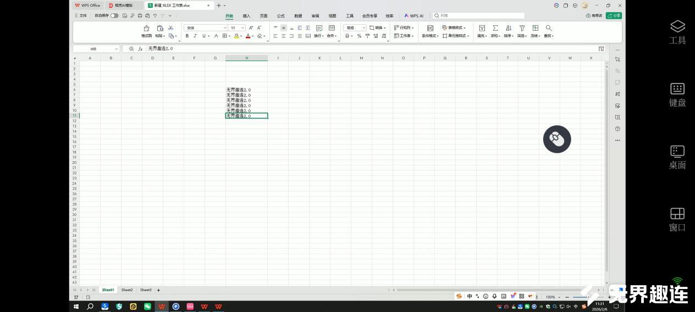The height and width of the screenshot is (312, 695).
Task: Click the Fill (填充) icon
Action: [482, 28]
